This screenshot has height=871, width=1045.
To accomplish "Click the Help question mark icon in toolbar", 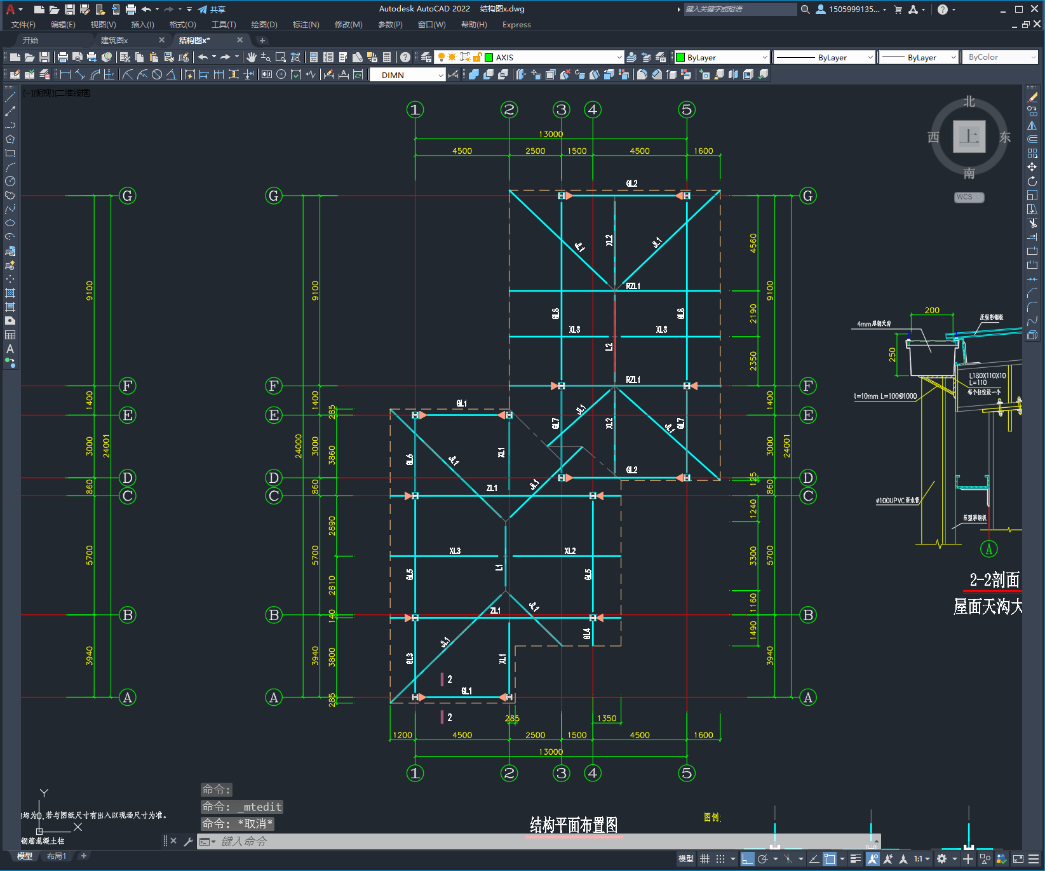I will [405, 57].
